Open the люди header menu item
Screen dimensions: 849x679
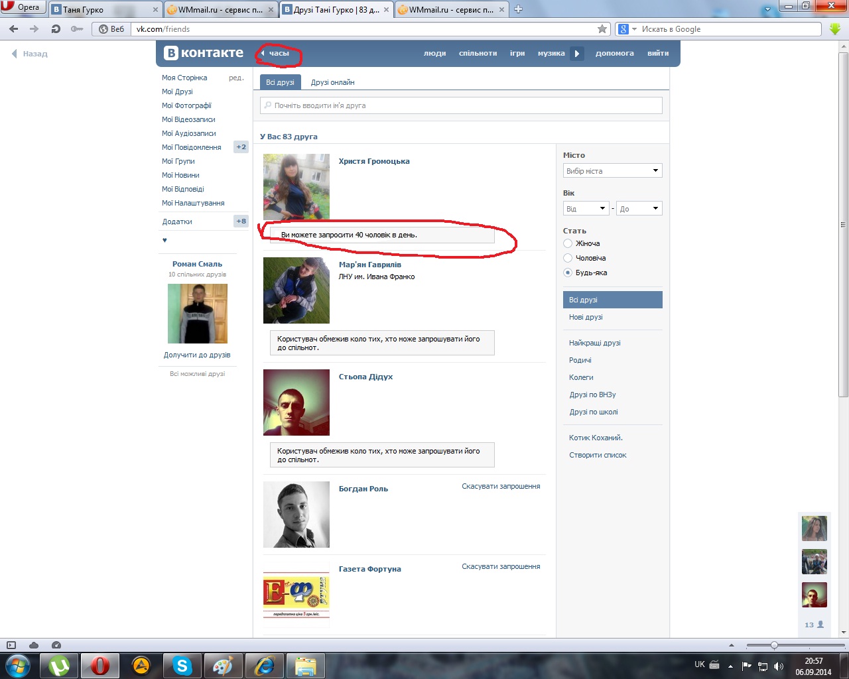[x=435, y=53]
